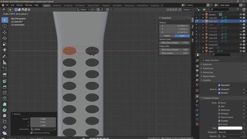This screenshot has width=247, height=139.
Task: Open the Tool properties tab icon
Action: pos(197,61)
